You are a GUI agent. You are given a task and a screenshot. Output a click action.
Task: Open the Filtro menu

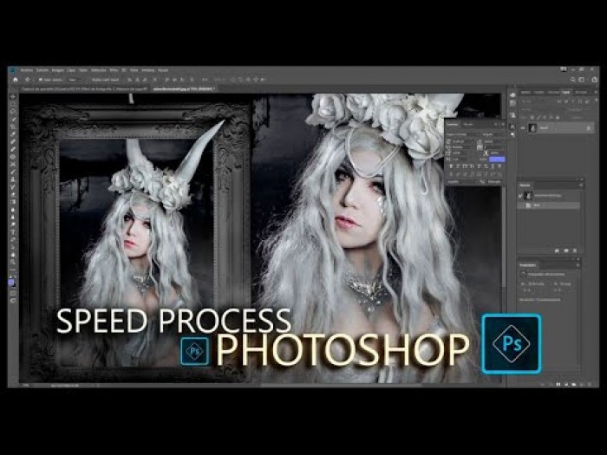pyautogui.click(x=114, y=70)
